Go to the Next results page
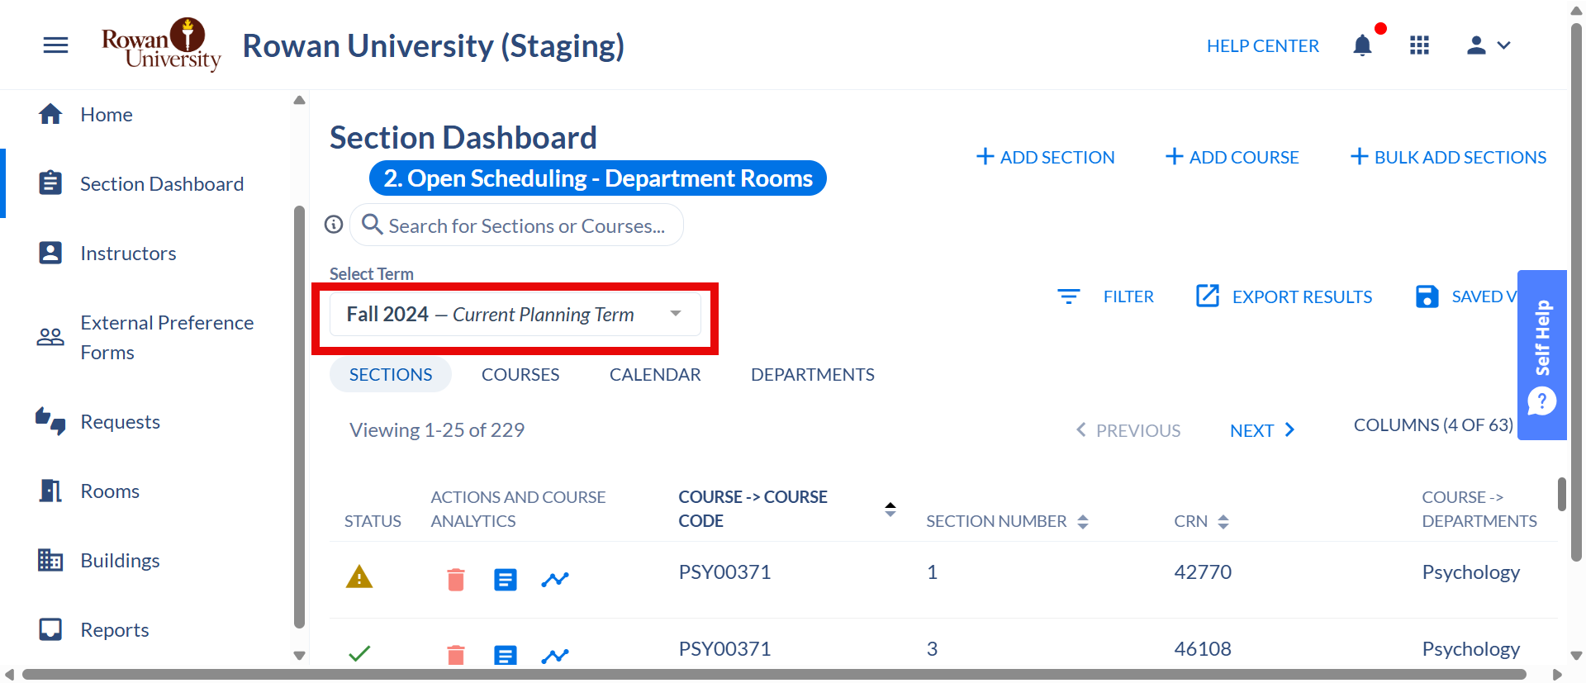This screenshot has width=1586, height=683. pos(1262,430)
